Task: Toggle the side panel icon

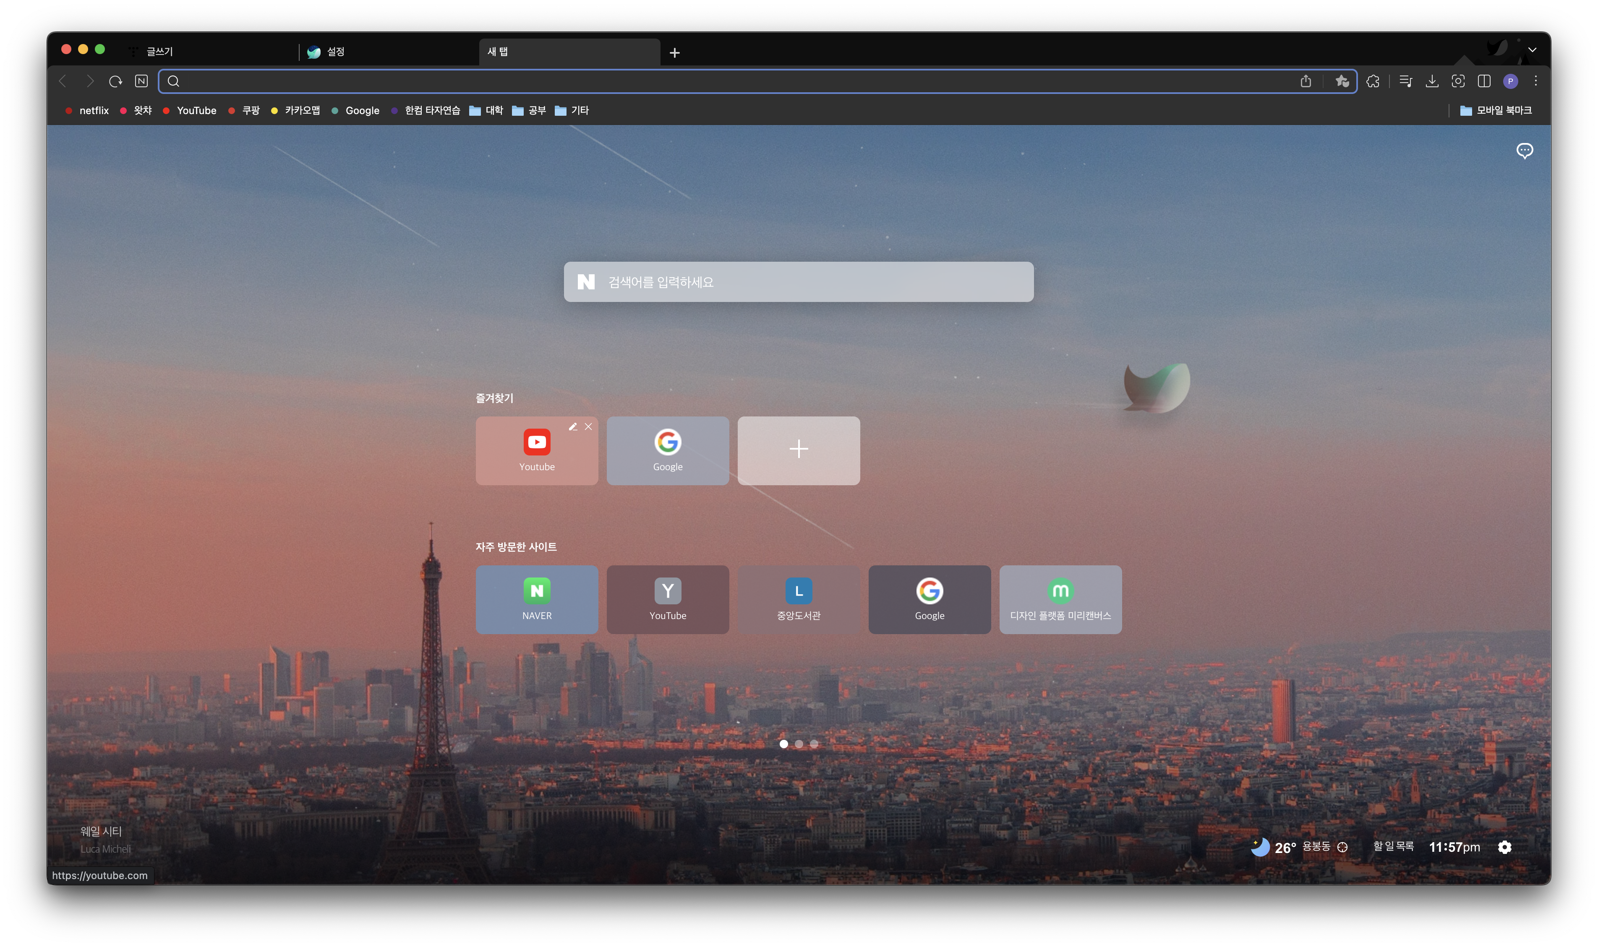Action: (x=1484, y=81)
